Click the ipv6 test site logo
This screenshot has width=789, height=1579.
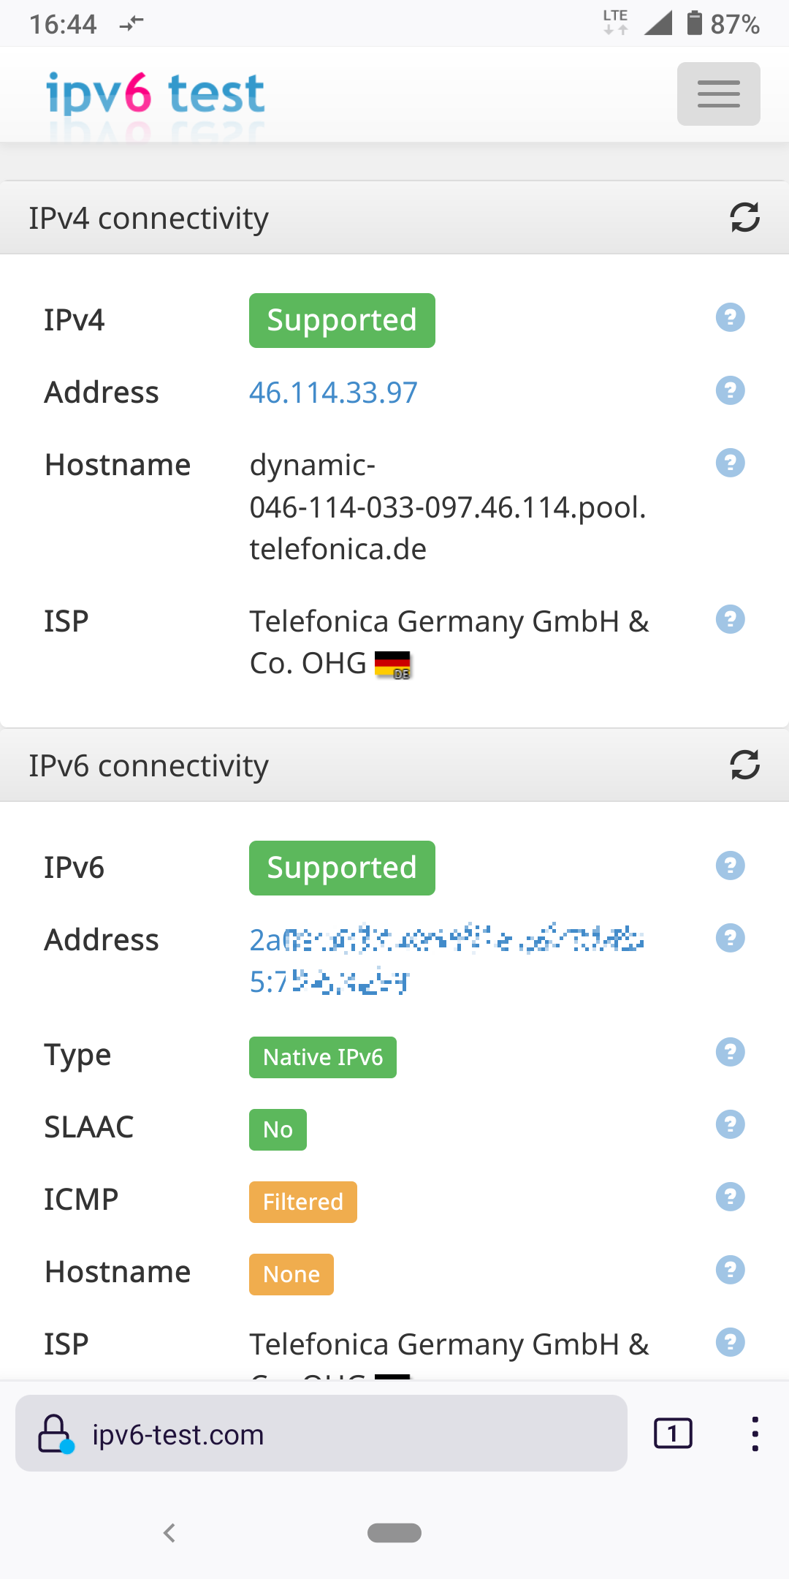(x=155, y=94)
